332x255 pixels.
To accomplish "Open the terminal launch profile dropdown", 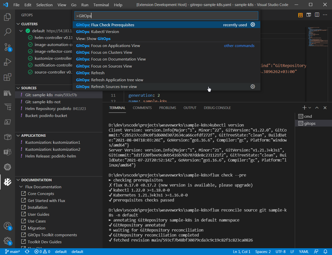I will (x=309, y=107).
